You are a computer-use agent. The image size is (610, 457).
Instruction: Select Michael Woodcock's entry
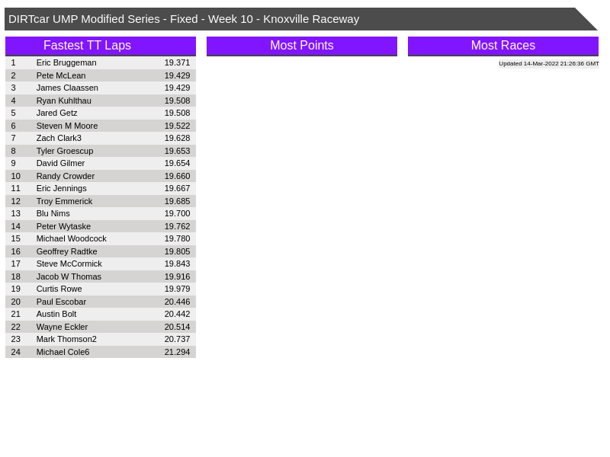click(x=71, y=238)
